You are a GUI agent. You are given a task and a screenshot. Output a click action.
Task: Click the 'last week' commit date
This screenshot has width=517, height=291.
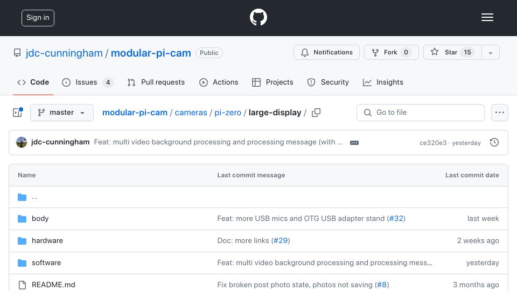tap(483, 218)
